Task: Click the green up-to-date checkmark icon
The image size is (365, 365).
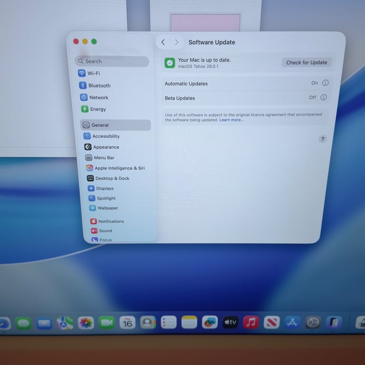Action: coord(170,63)
